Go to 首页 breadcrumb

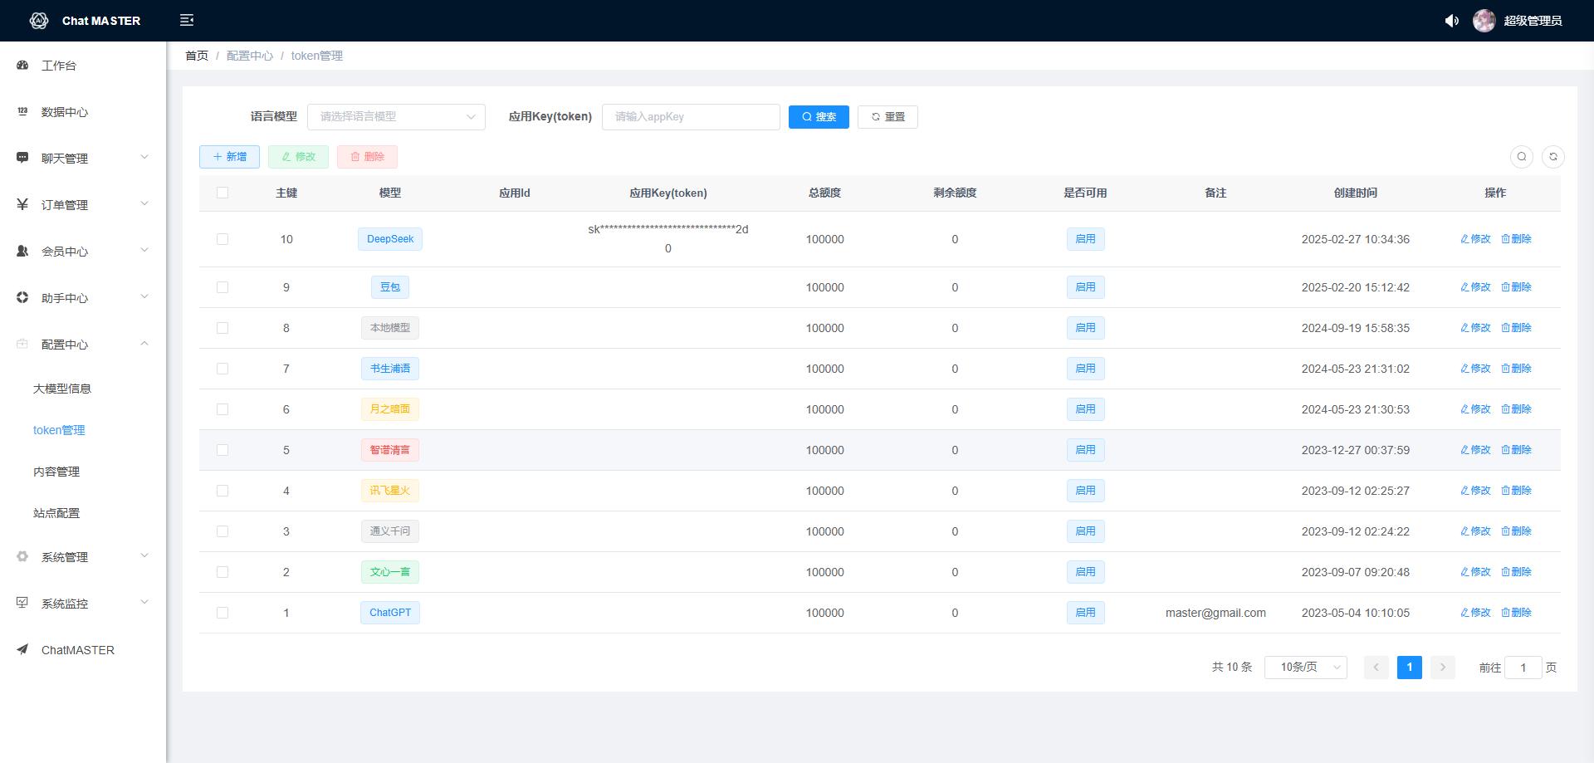pos(197,56)
